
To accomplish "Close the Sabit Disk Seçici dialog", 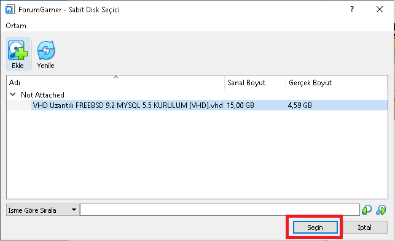I will point(380,10).
